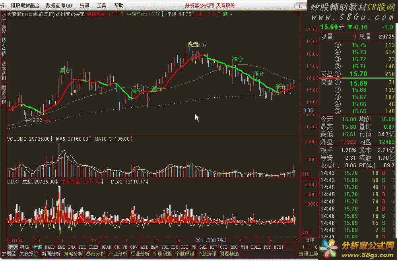Viewport: 398px width, 261px height.
Task: Click the yellow 洗盘 signal at price peak
Action: point(193,44)
